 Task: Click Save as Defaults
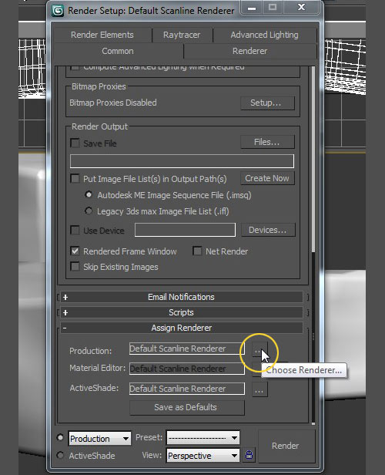(x=187, y=407)
